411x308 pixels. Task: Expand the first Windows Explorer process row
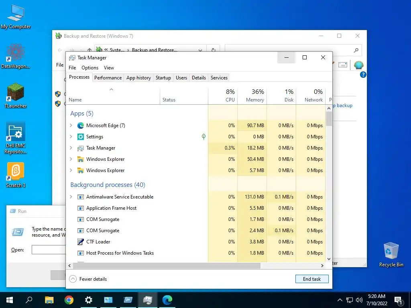coord(71,159)
